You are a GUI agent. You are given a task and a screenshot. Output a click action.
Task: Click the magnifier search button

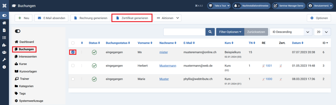click(x=210, y=32)
